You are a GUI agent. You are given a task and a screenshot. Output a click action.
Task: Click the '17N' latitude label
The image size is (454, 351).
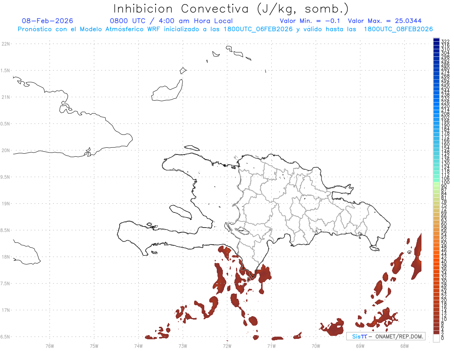[x=6, y=310]
